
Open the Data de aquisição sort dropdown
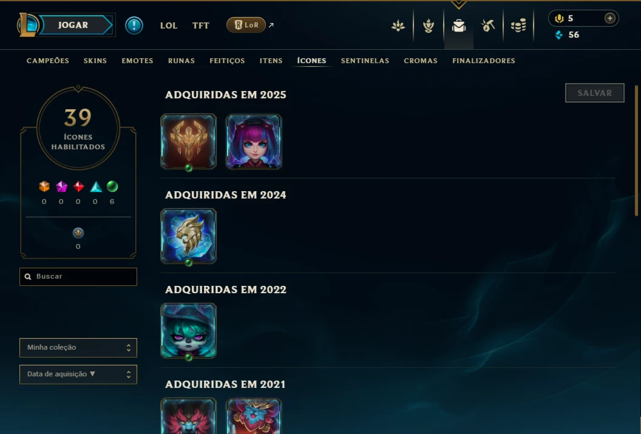click(x=78, y=375)
